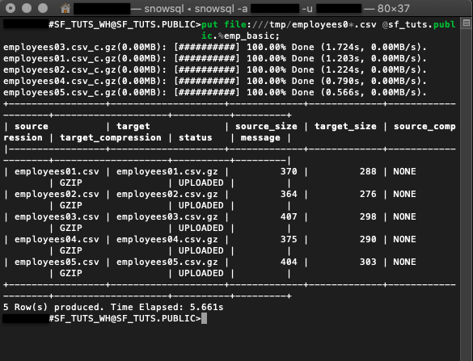473x361 pixels.
Task: Click the UPLOADED status for employees05.csv
Action: [x=201, y=273]
